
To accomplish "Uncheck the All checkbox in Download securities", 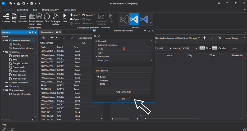I will point(99,36).
